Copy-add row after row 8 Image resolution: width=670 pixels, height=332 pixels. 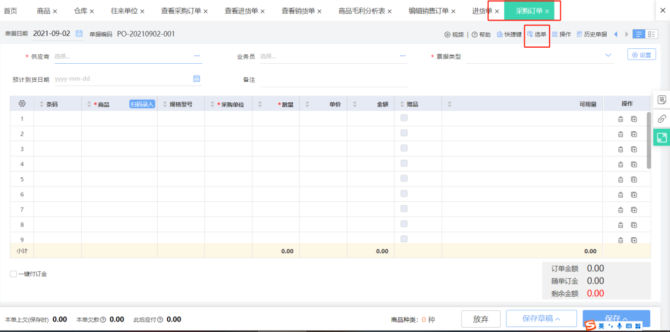[634, 224]
